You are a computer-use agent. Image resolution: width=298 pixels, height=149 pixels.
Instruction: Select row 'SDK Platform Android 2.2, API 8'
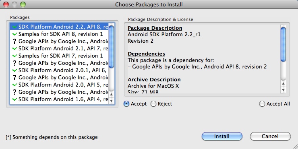click(x=59, y=27)
